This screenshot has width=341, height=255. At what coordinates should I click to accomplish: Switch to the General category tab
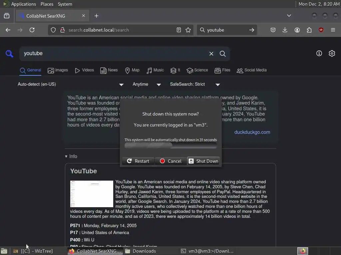(x=30, y=70)
